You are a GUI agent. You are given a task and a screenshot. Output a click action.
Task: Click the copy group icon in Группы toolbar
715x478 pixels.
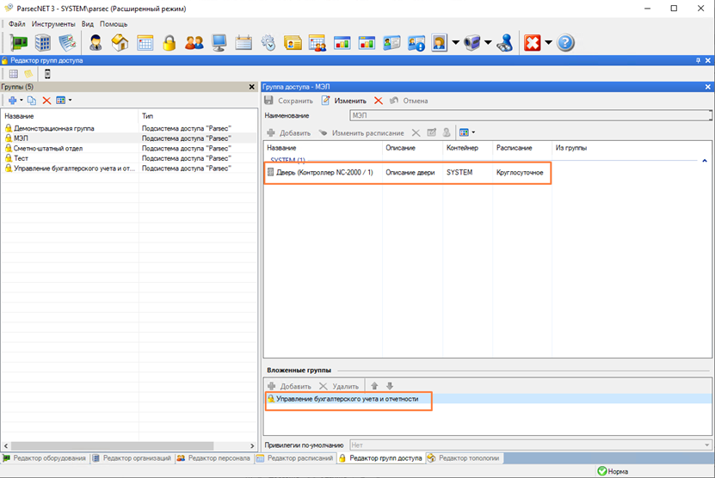point(33,101)
